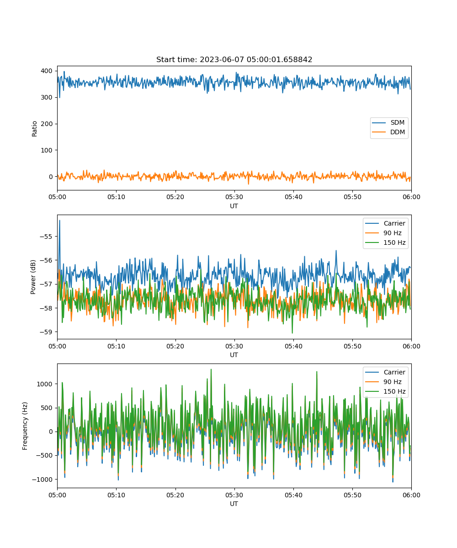457x548 pixels.
Task: Click '90 Hz' legend text in Power plot
Action: click(393, 233)
